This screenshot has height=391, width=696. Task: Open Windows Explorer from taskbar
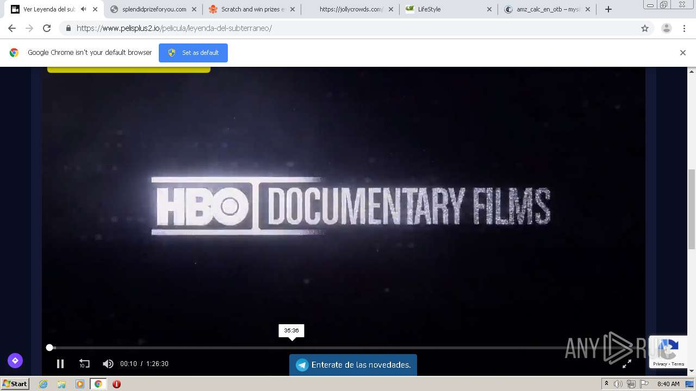pos(61,384)
